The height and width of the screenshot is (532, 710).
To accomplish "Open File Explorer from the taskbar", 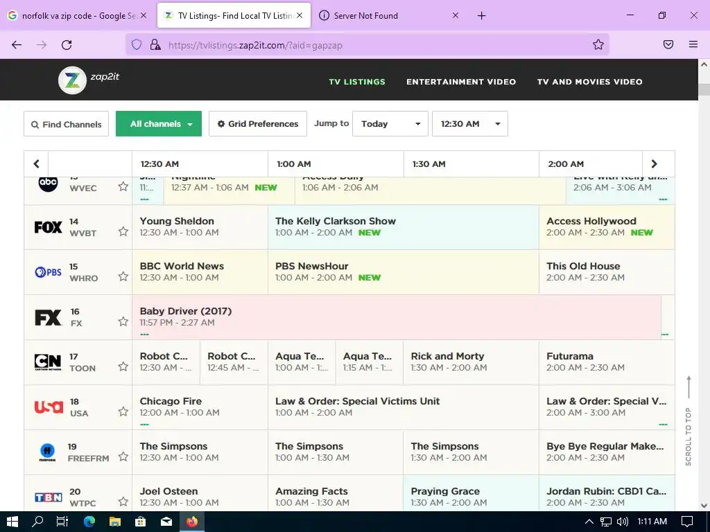I will click(x=115, y=522).
